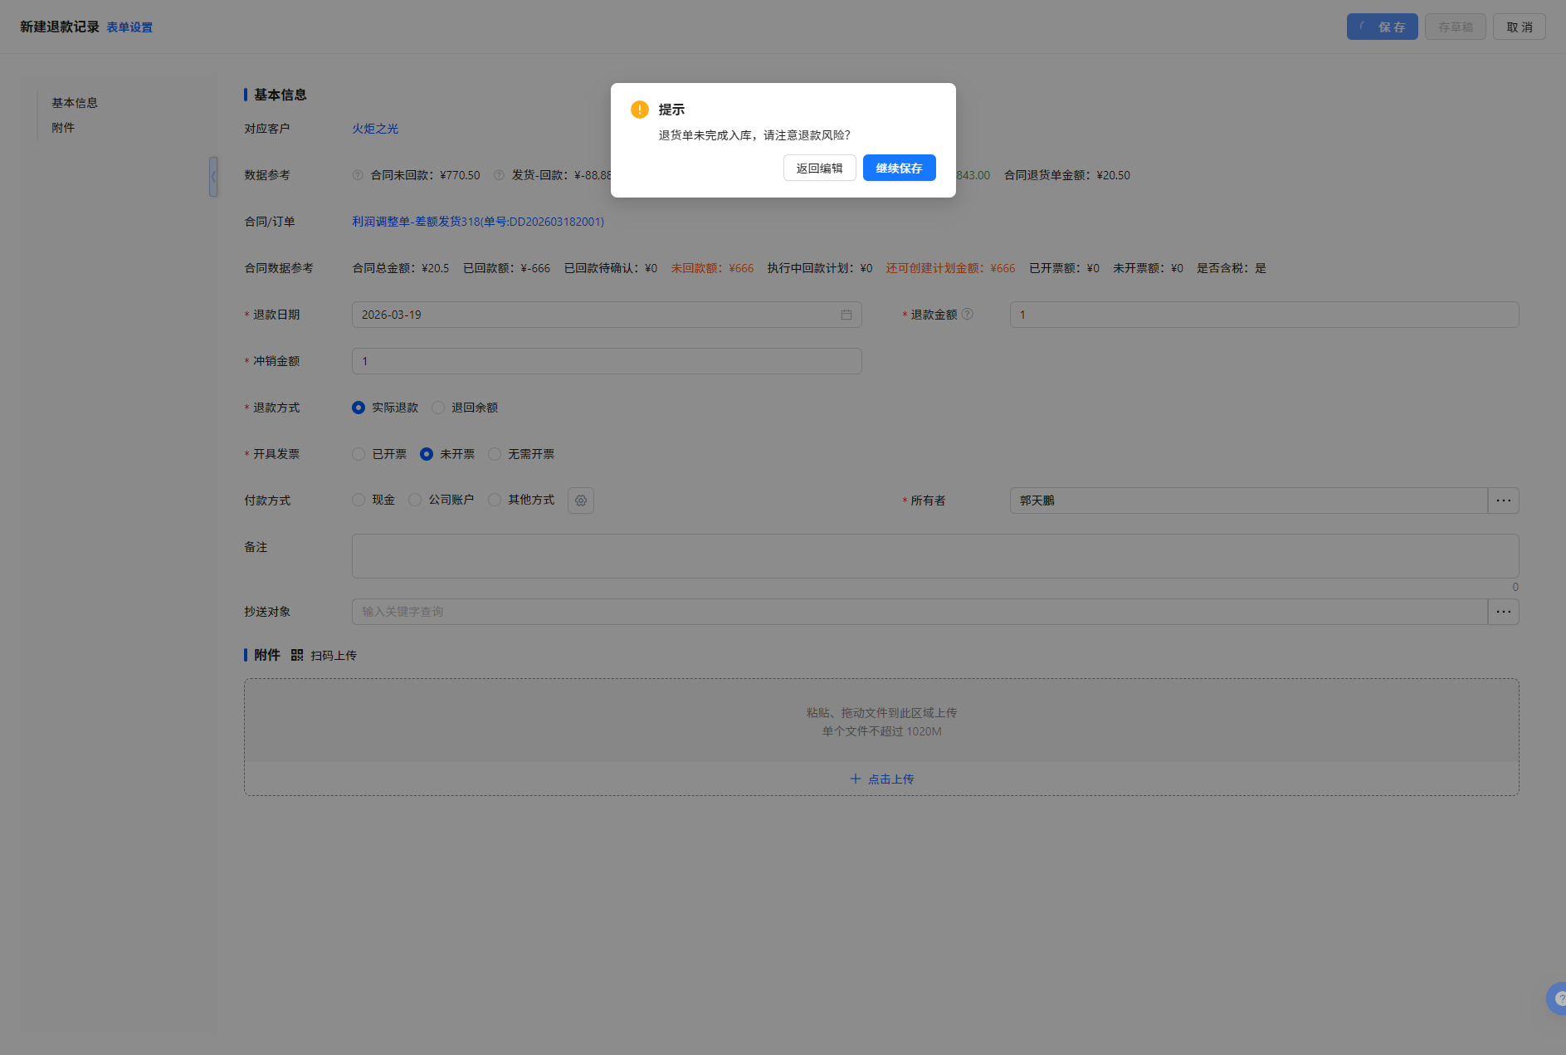Click the calendar icon in 退款日期 field
Viewport: 1566px width, 1055px height.
tap(846, 315)
